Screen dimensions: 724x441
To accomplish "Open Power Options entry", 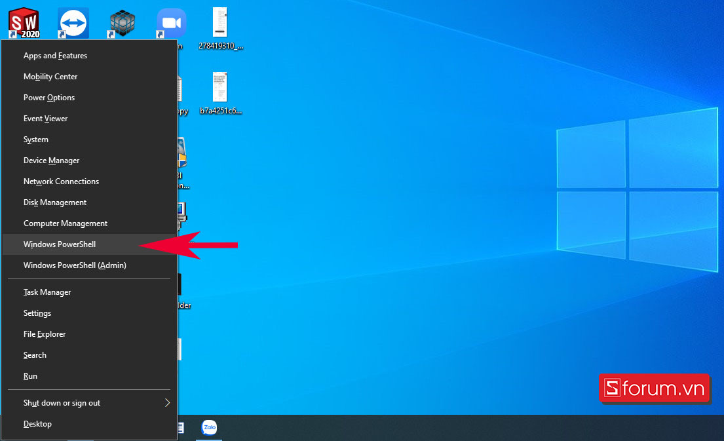I will pyautogui.click(x=90, y=98).
